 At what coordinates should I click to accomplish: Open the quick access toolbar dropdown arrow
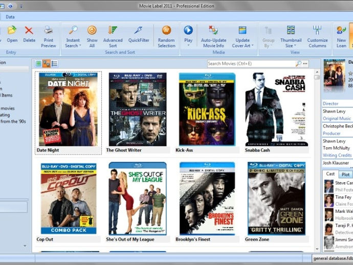click(21, 6)
